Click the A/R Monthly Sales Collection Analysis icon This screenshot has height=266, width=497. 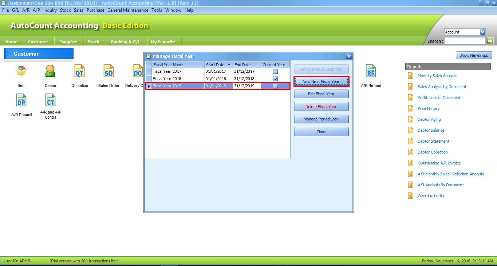pos(411,174)
